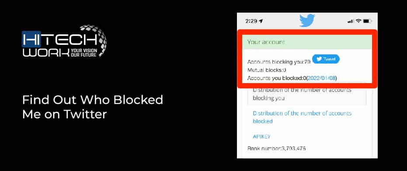This screenshot has width=407, height=171.
Task: Select Distribution of accounts blocking you tab
Action: 307,94
